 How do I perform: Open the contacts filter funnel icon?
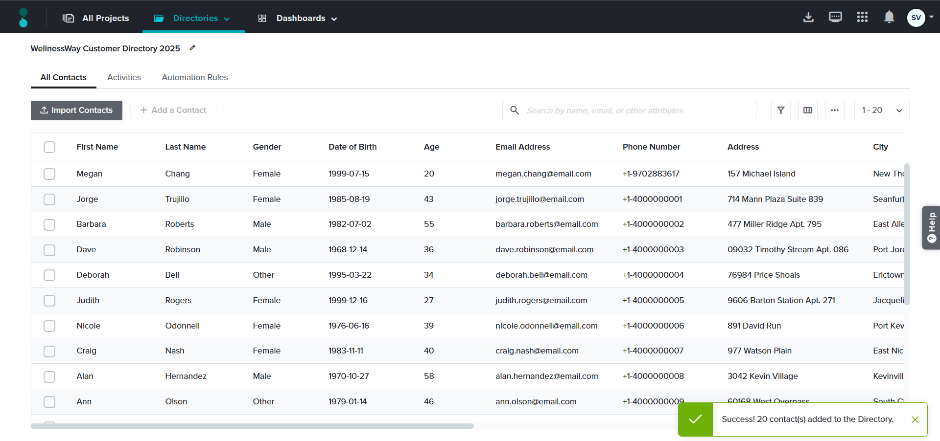point(781,110)
